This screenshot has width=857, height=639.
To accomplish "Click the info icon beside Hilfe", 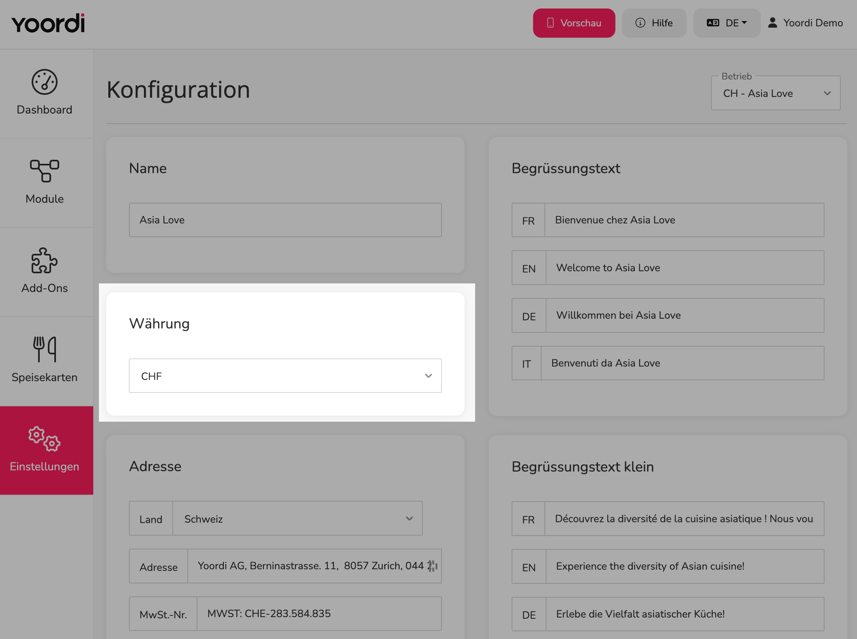I will coord(640,23).
